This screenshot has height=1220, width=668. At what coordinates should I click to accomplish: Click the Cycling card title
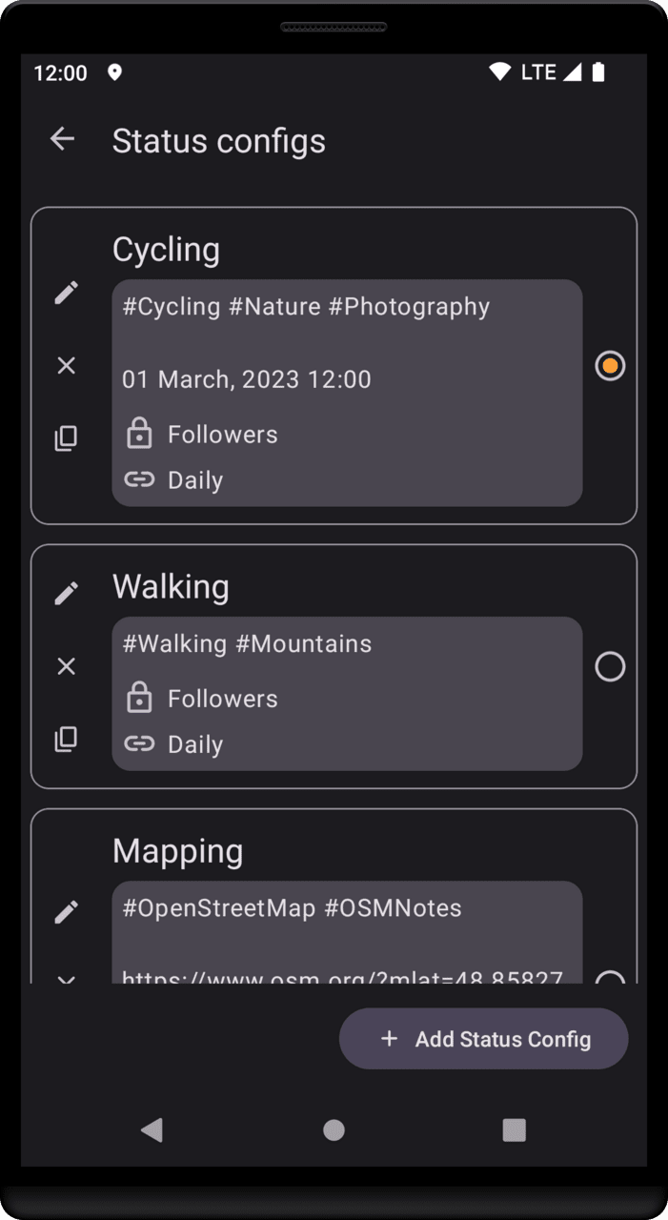(167, 250)
